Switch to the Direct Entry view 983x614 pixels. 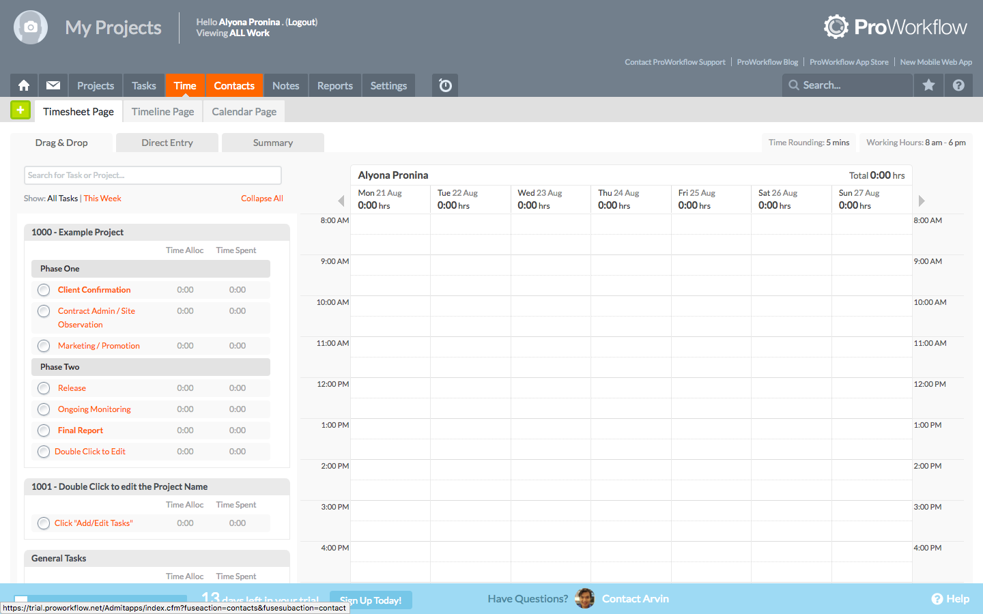[167, 143]
